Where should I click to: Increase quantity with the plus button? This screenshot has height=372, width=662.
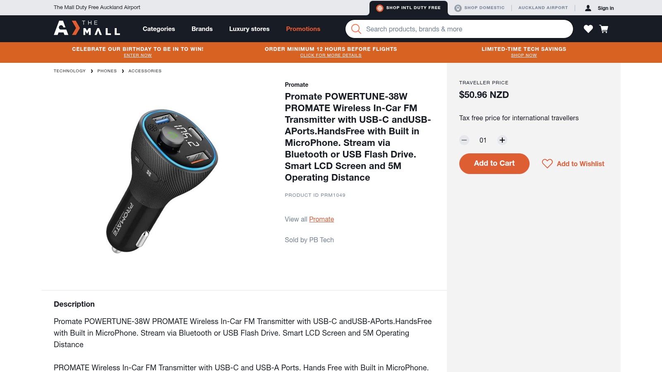tap(502, 140)
